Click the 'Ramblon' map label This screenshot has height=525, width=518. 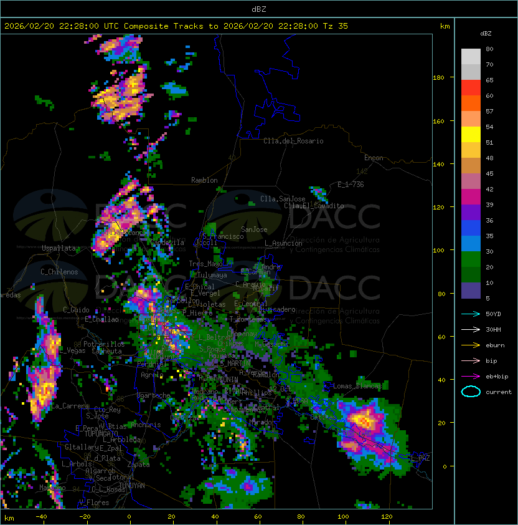pos(204,180)
